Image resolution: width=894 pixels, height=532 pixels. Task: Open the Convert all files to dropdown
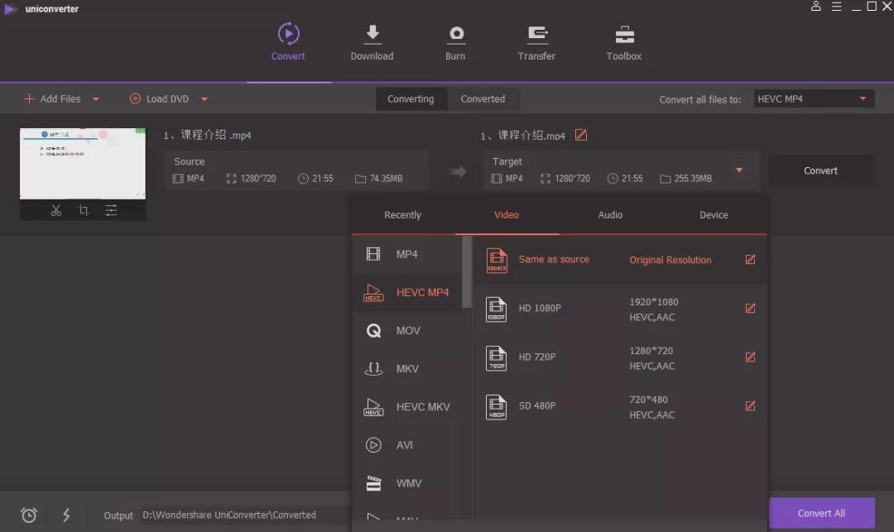tap(813, 98)
